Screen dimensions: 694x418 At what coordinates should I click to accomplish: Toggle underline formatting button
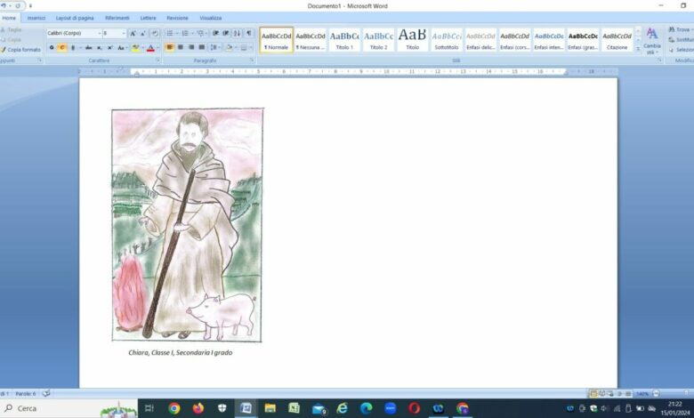[x=73, y=48]
